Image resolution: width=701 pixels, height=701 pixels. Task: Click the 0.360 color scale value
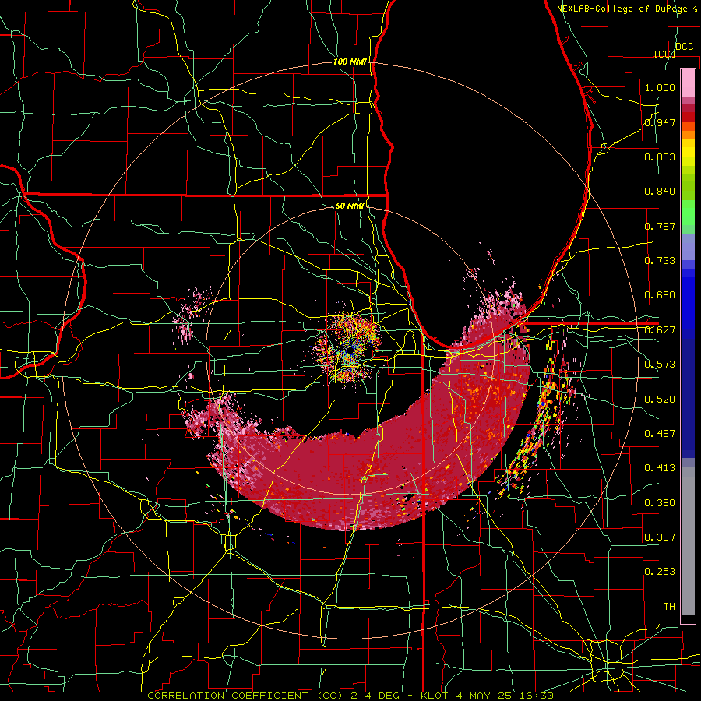click(x=660, y=503)
